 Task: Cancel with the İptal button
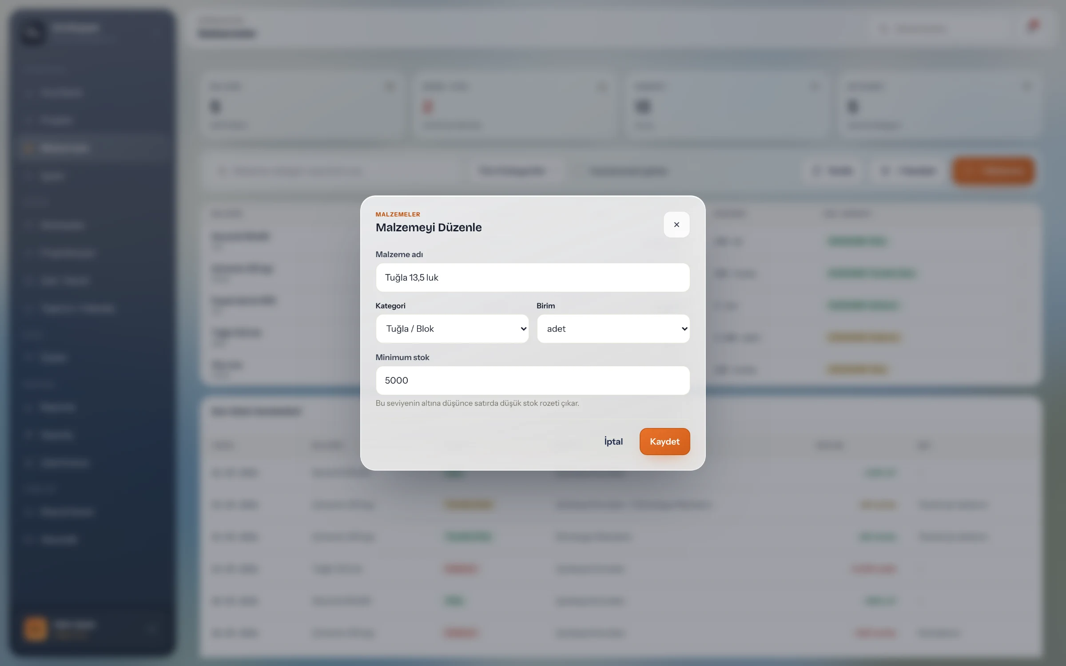[613, 441]
